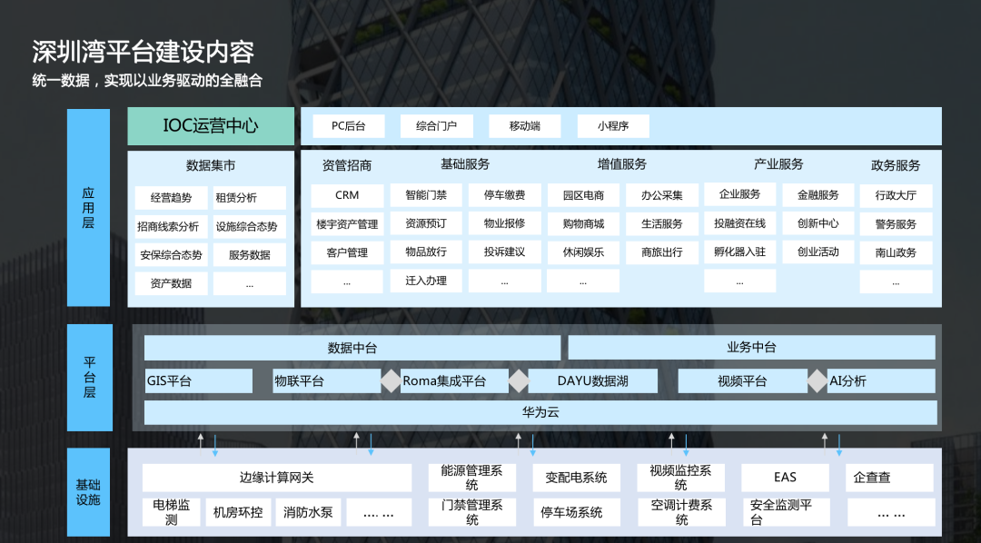
Task: Select the 移动端 option
Action: click(524, 124)
